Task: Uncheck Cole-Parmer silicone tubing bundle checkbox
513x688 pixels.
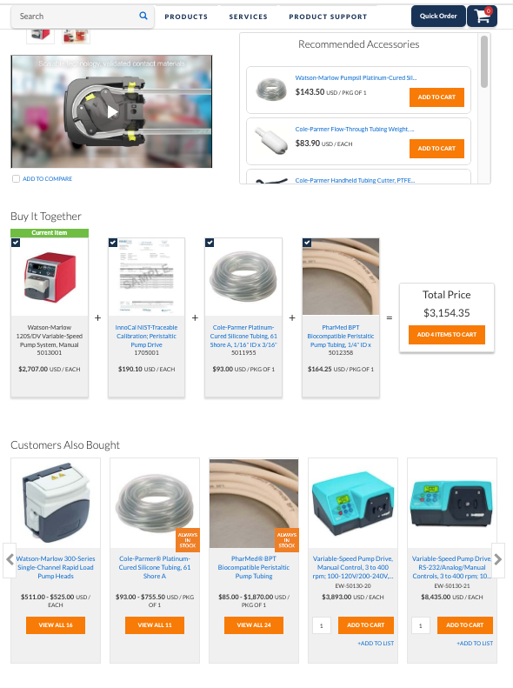Action: (210, 242)
